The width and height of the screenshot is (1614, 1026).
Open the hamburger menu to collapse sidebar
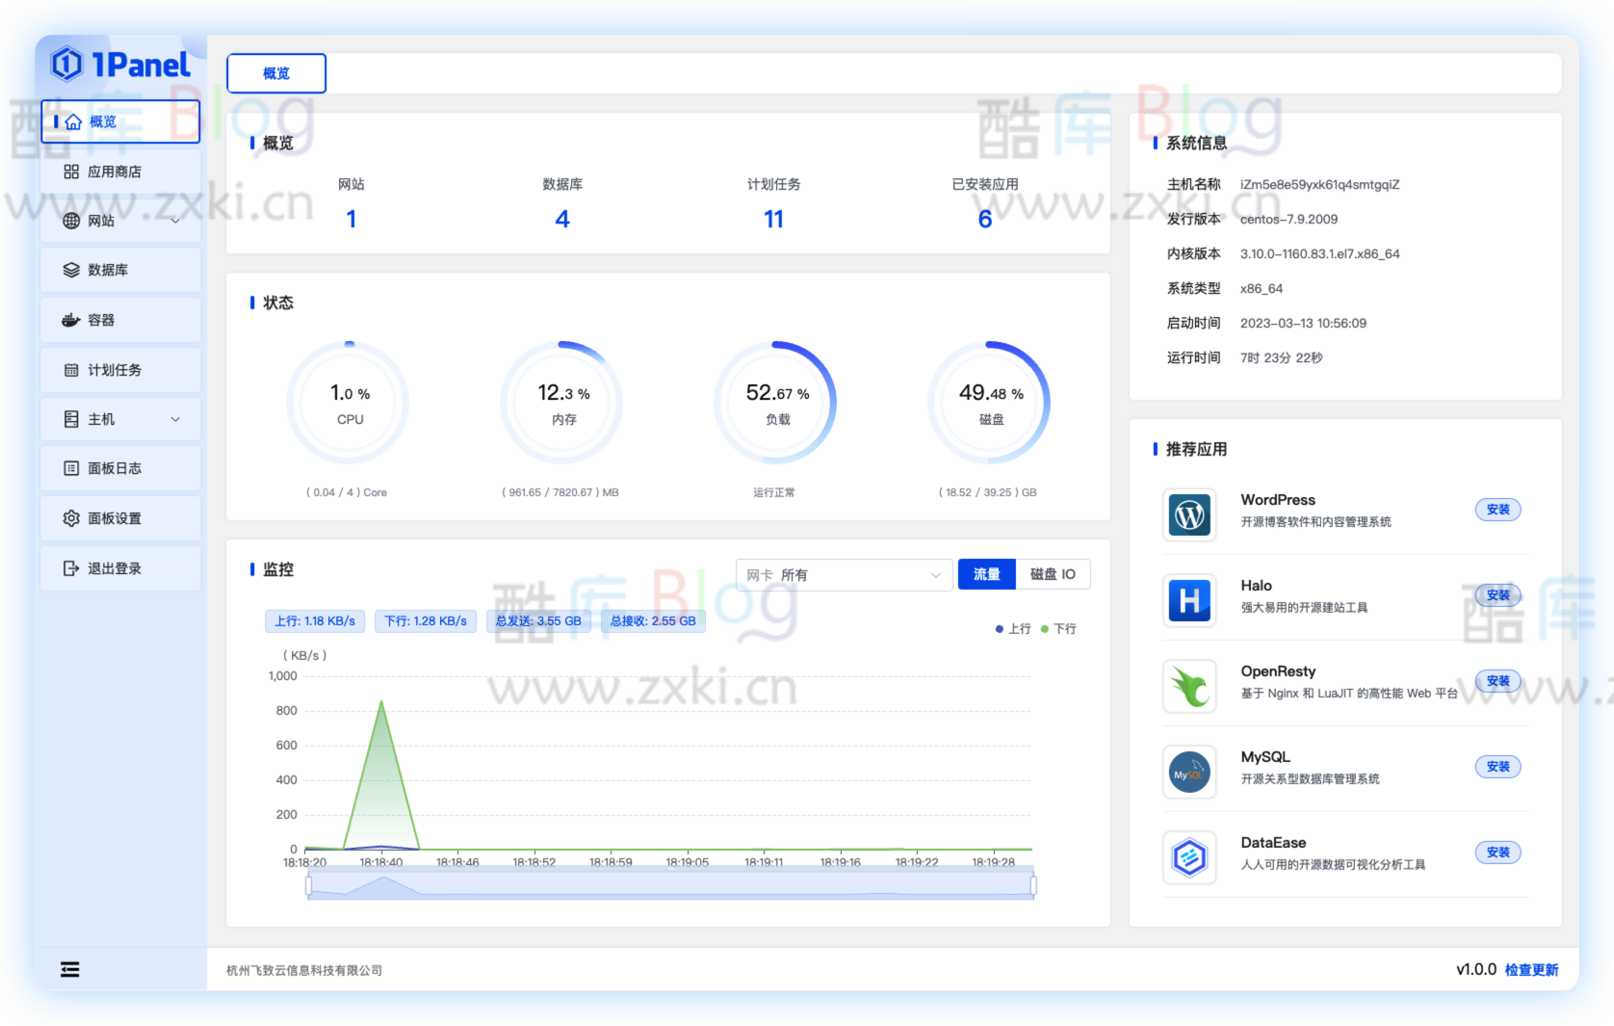(x=70, y=969)
